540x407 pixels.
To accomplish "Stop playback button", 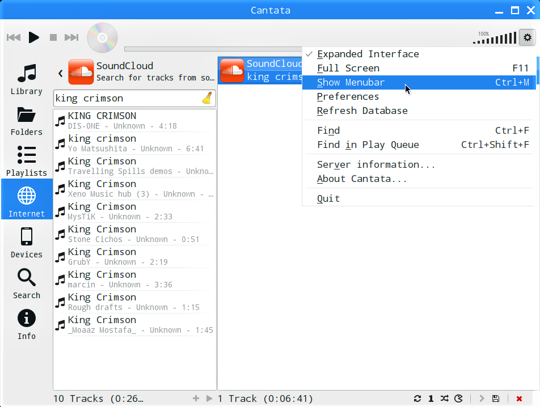I will [53, 37].
